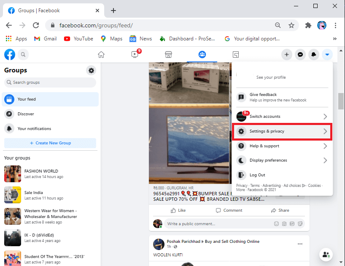The image size is (345, 266).
Task: Open the Watch video tab icon
Action: [135, 54]
